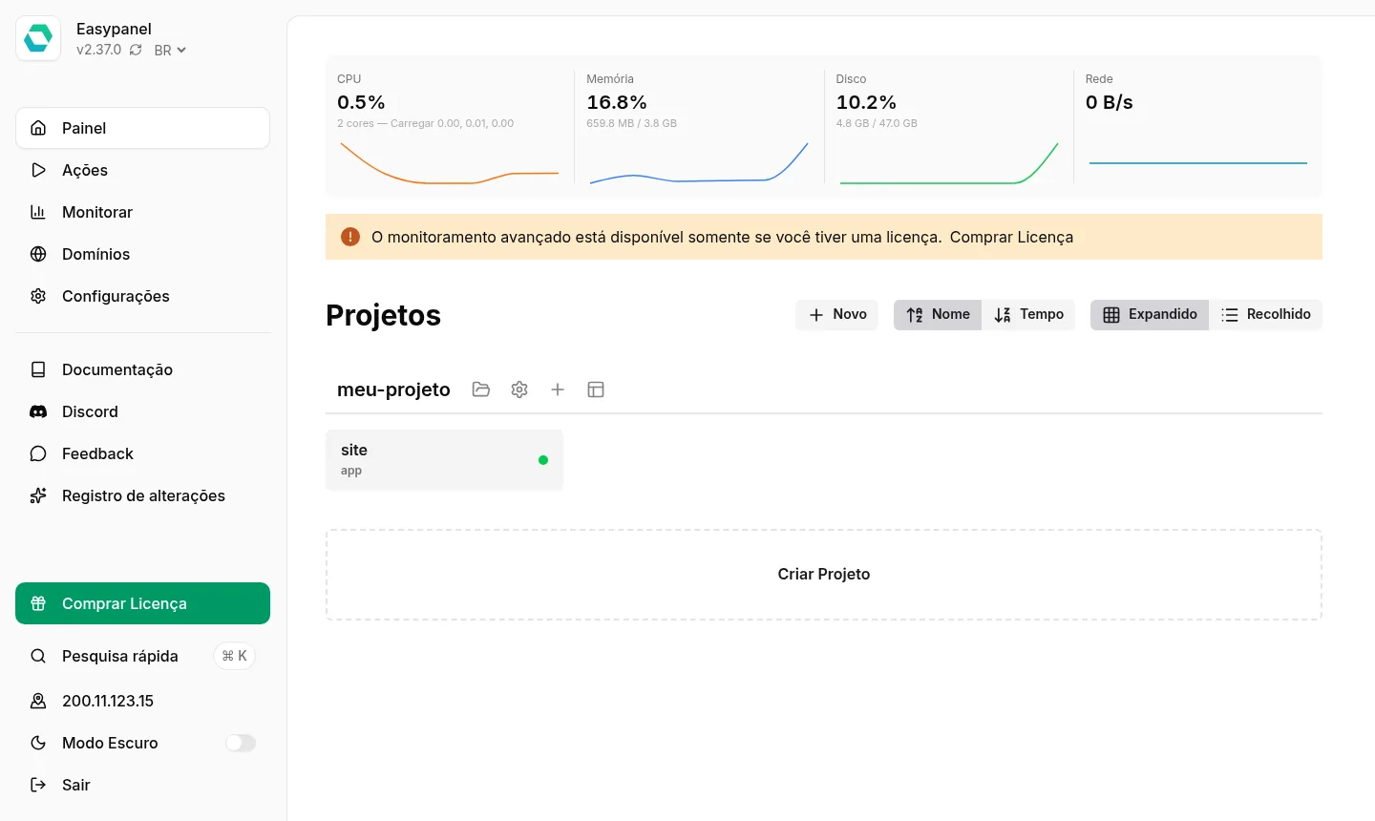
Task: Click the green Comprar Licença button
Action: coord(142,603)
